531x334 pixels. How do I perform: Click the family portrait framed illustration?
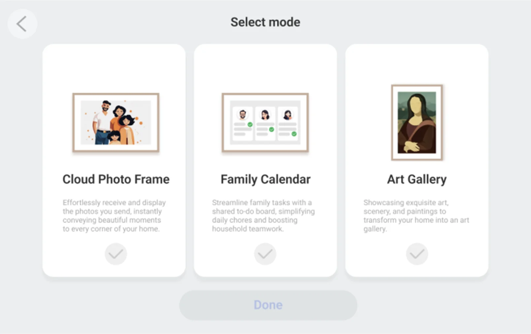(116, 122)
